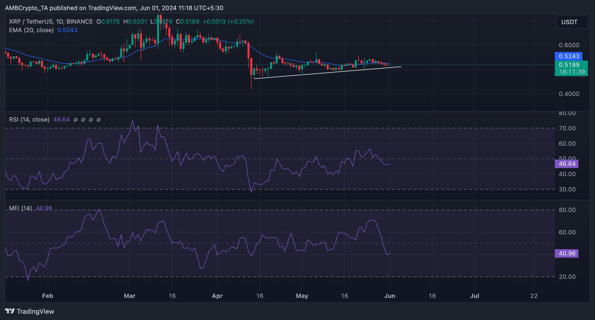Click the 0.6000 price scale label
Viewport: 595px width, 320px height.
[x=569, y=45]
